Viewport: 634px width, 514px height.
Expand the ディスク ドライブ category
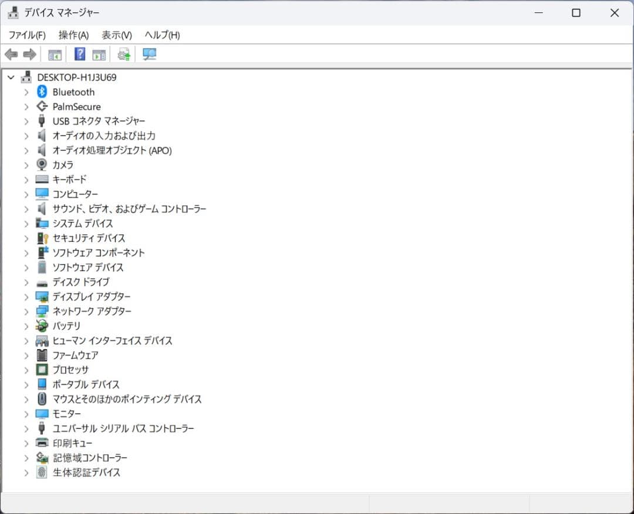click(26, 282)
